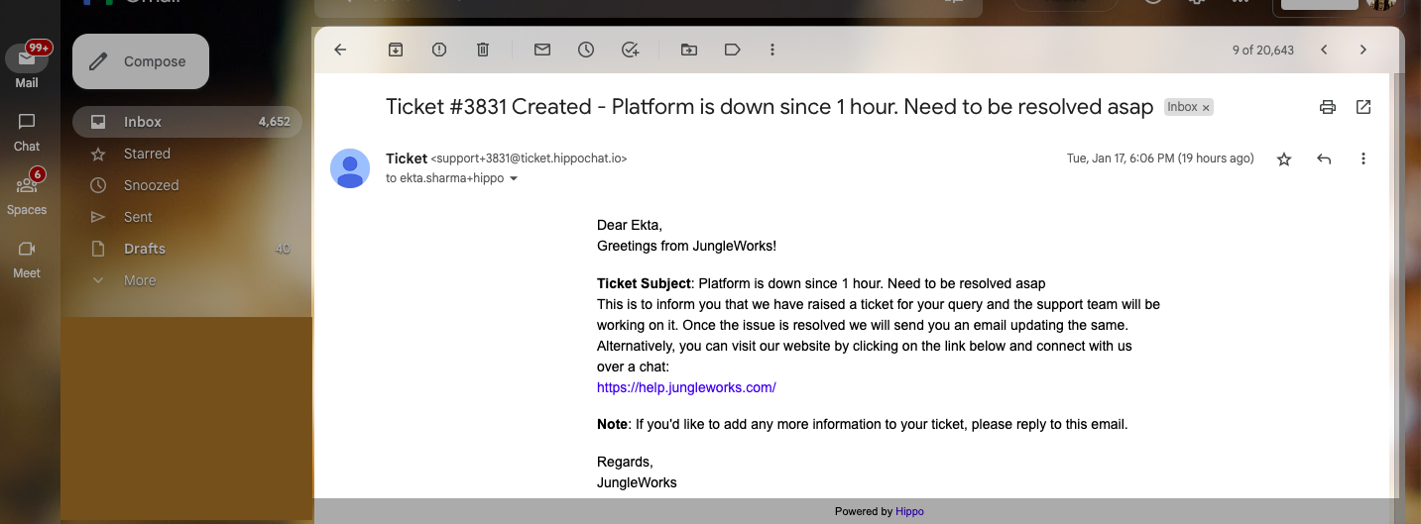The image size is (1421, 524).
Task: Expand recipient details next to ekta.sharma+hippo
Action: click(x=514, y=179)
